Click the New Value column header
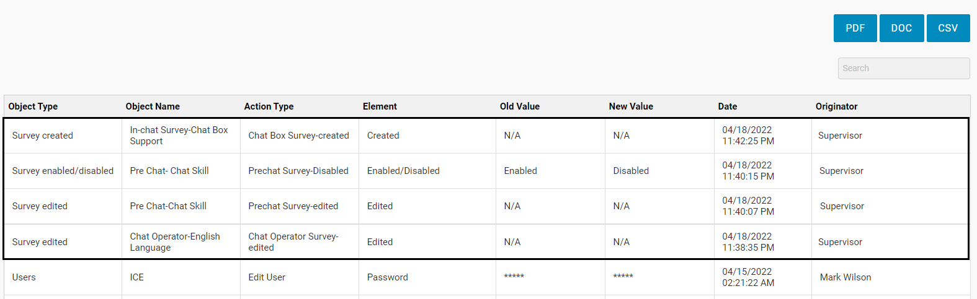The height and width of the screenshot is (299, 977). point(631,106)
